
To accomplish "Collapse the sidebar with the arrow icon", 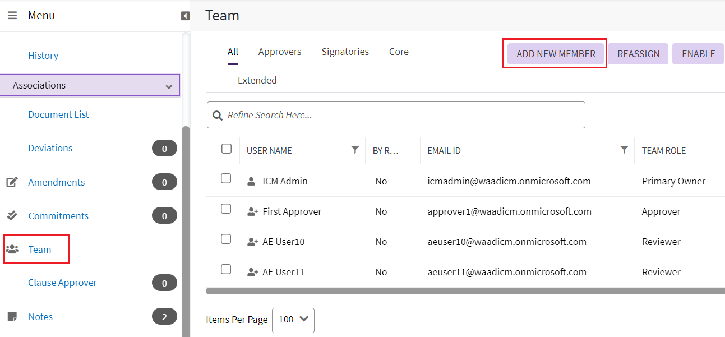I will click(185, 16).
